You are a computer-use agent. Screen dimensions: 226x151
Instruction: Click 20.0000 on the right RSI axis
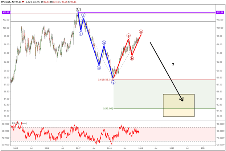(x=221, y=145)
